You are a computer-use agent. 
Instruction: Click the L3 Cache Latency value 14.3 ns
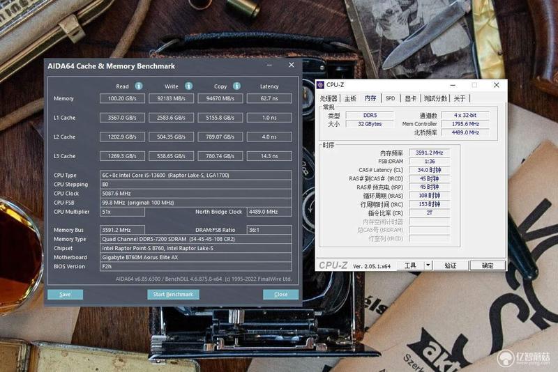tap(269, 156)
